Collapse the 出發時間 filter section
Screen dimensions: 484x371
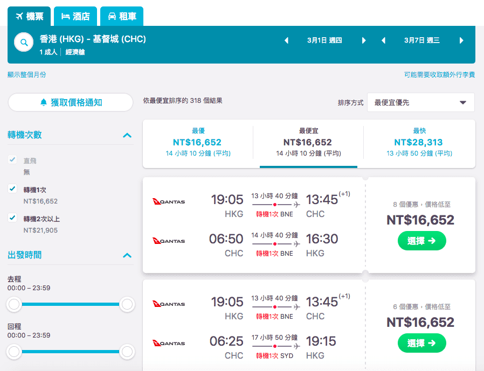(127, 255)
